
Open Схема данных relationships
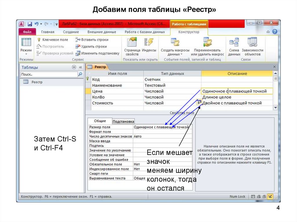pos(234,47)
